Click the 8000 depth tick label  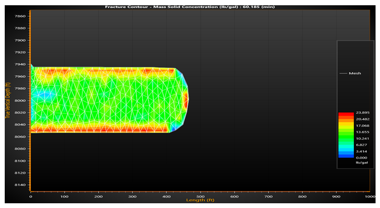[20, 101]
